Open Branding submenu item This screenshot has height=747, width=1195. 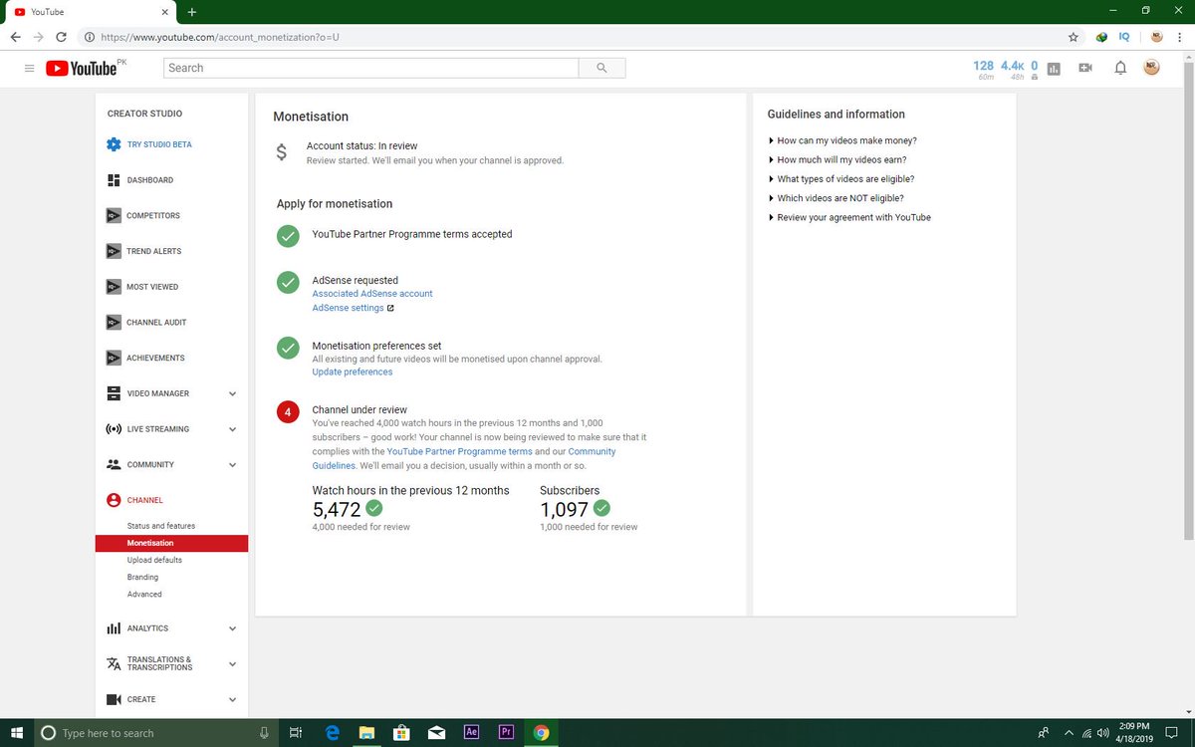pos(142,577)
